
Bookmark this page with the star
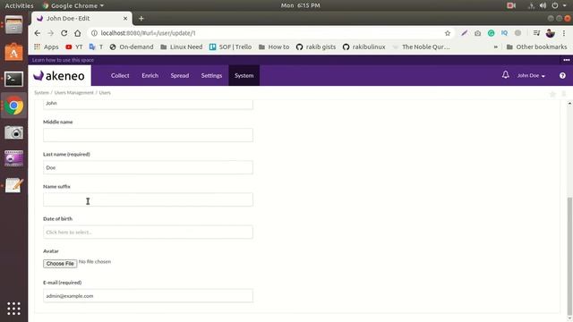point(448,33)
